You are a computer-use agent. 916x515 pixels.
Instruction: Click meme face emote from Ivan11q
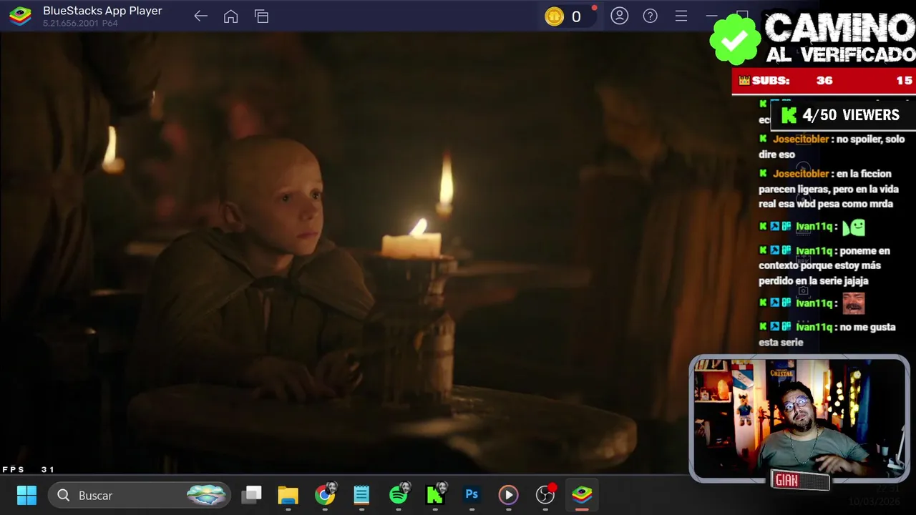[x=854, y=304]
